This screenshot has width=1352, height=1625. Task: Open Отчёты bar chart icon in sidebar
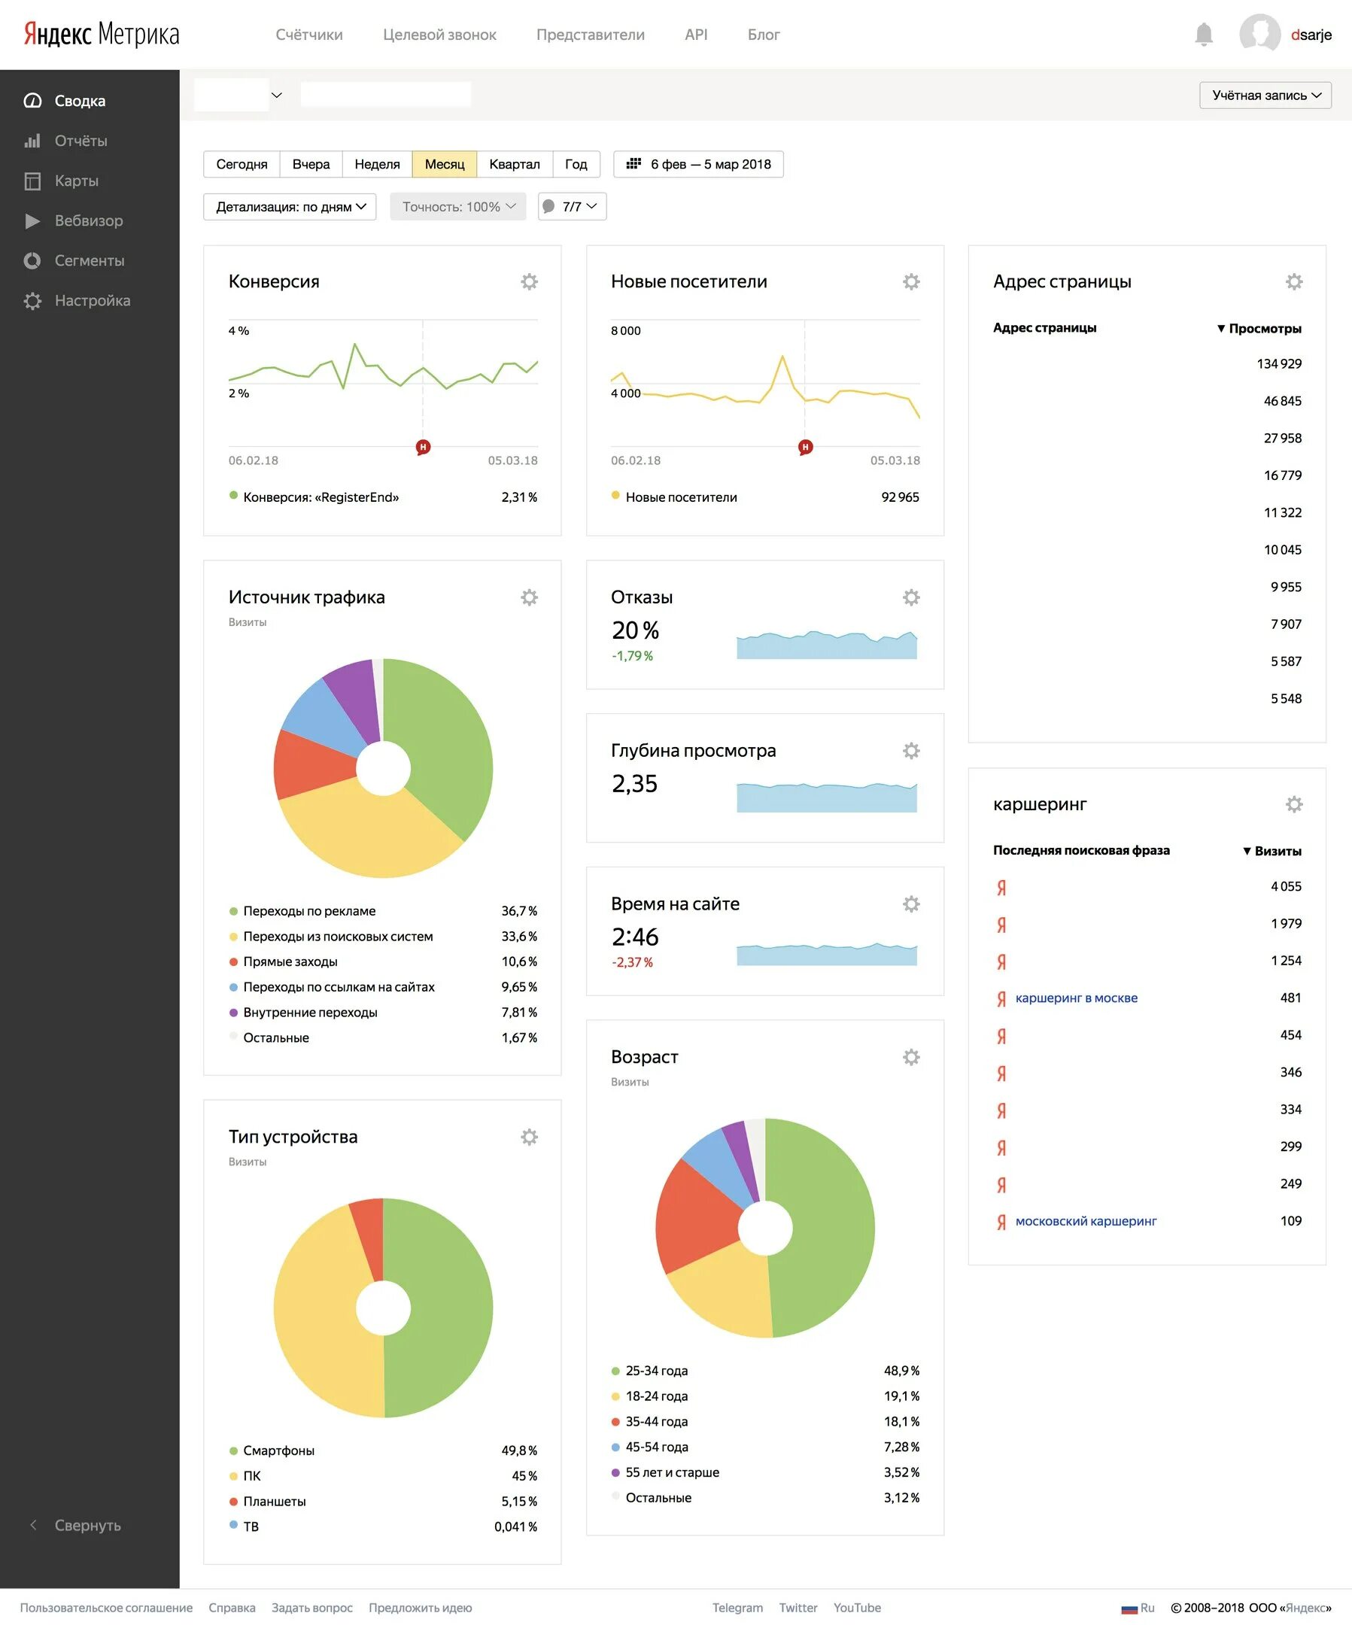pyautogui.click(x=32, y=141)
